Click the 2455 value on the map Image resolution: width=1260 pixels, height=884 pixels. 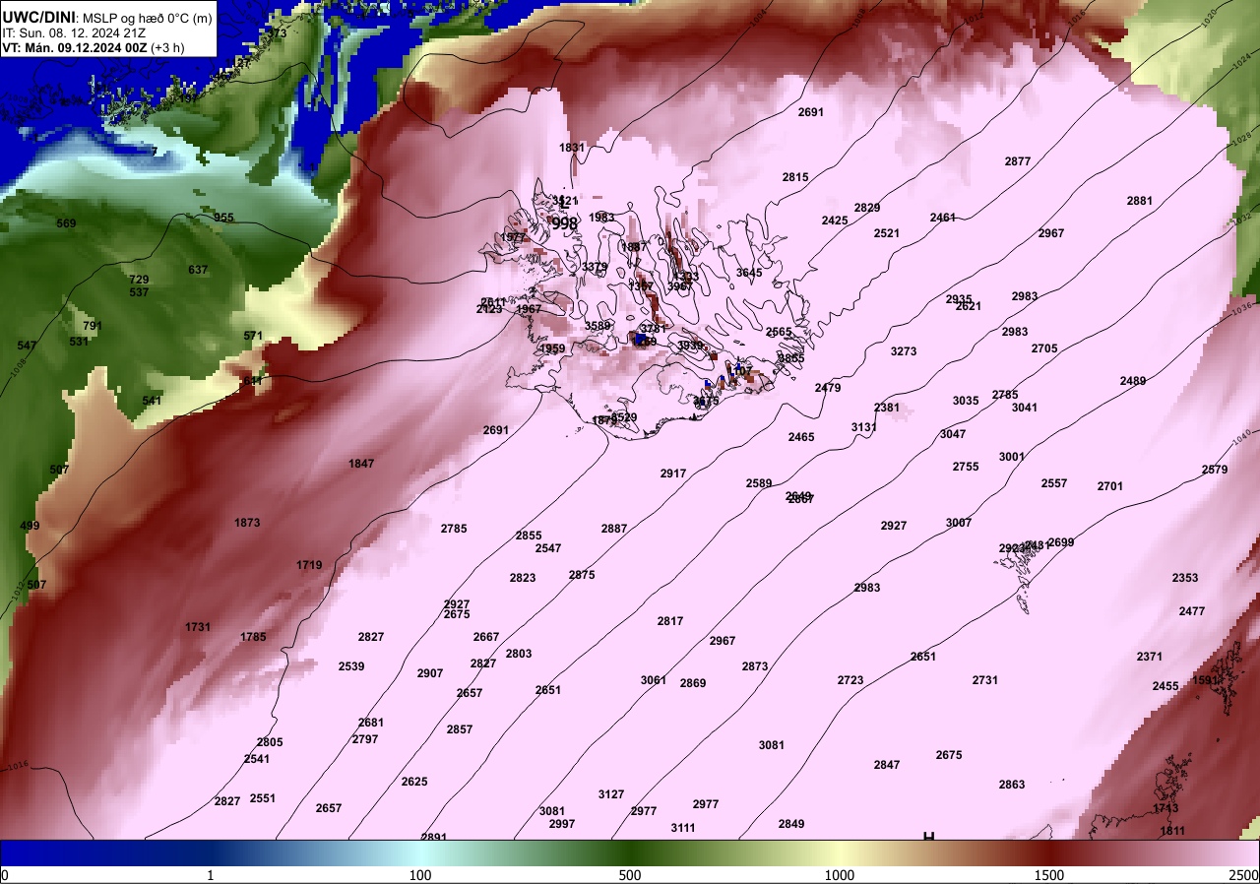(x=1165, y=686)
